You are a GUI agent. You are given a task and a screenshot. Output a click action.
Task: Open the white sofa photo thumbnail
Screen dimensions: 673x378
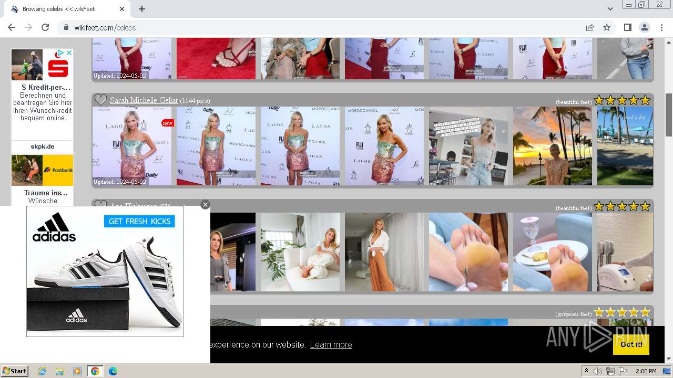pos(300,252)
